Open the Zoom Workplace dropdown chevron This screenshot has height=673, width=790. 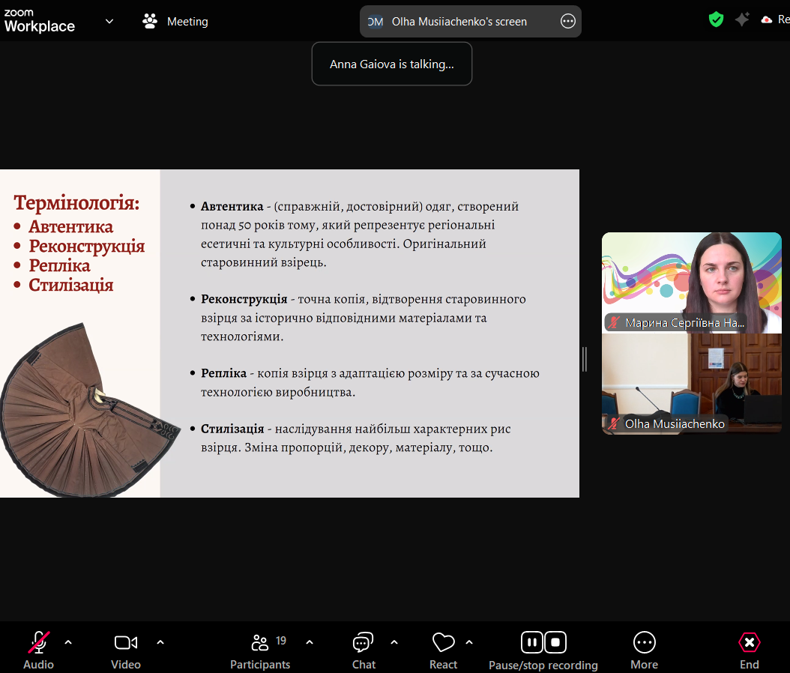coord(109,22)
